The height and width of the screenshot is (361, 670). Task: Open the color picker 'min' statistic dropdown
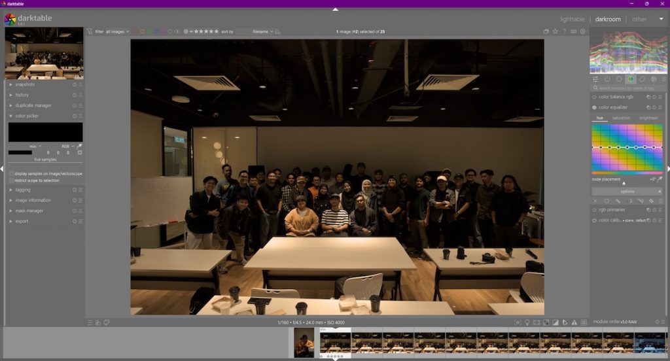click(35, 146)
